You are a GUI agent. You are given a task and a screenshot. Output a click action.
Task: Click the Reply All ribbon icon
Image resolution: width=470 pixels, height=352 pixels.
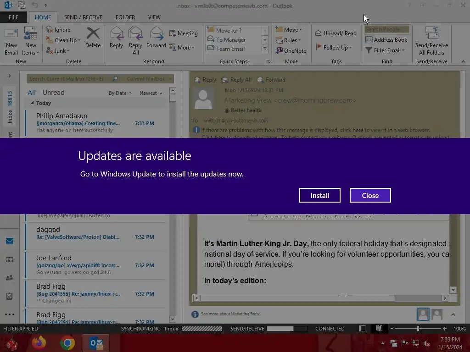135,41
